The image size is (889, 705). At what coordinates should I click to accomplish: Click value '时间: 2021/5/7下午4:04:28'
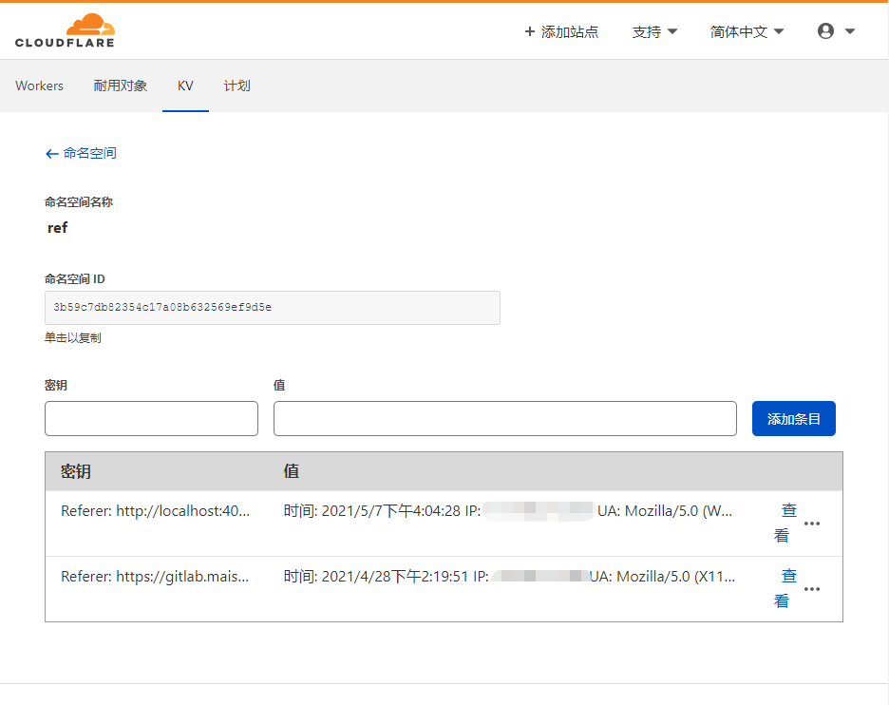pyautogui.click(x=372, y=511)
